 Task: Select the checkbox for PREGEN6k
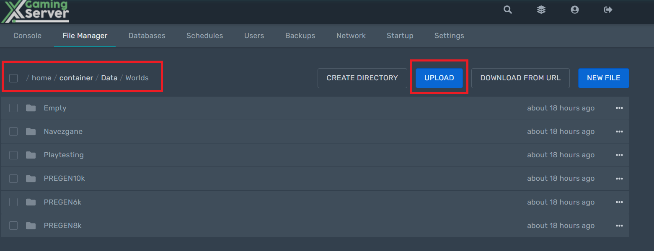tap(13, 202)
